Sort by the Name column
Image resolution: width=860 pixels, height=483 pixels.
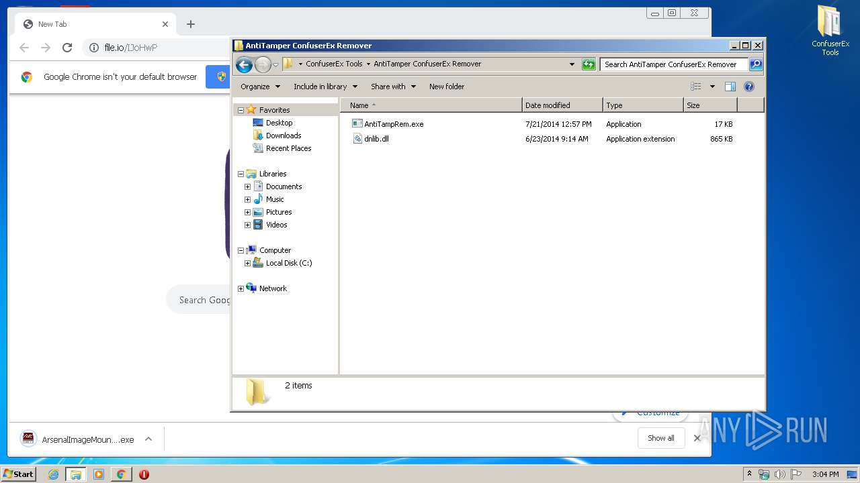coord(431,105)
